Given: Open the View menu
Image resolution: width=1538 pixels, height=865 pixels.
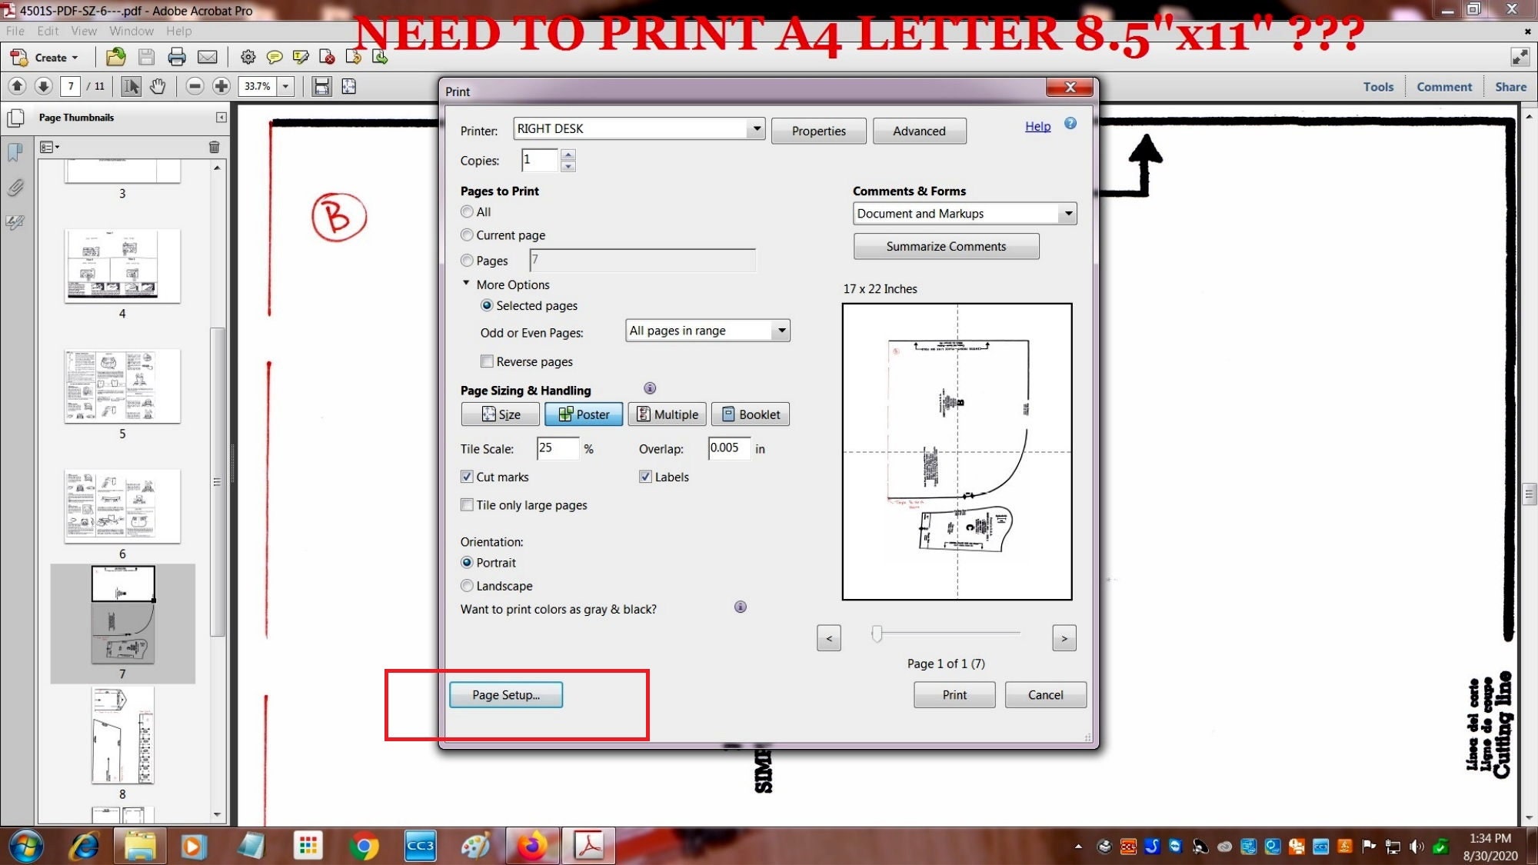Looking at the screenshot, I should click(x=84, y=31).
